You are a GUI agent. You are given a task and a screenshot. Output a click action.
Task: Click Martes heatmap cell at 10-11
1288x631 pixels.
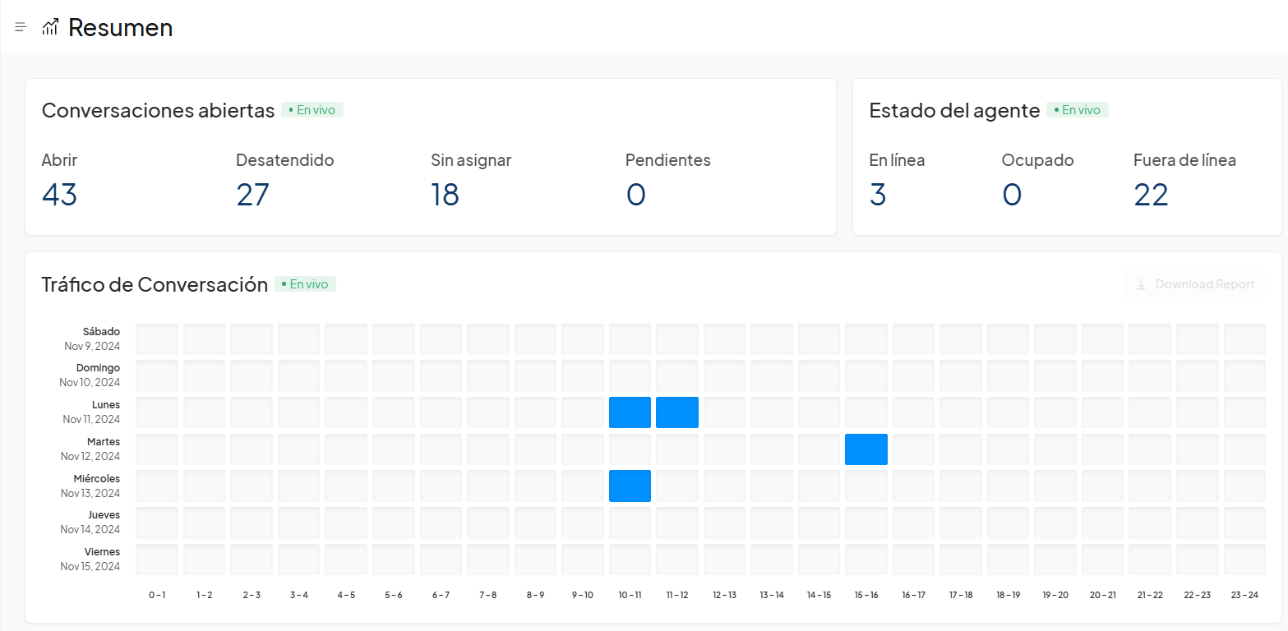630,449
